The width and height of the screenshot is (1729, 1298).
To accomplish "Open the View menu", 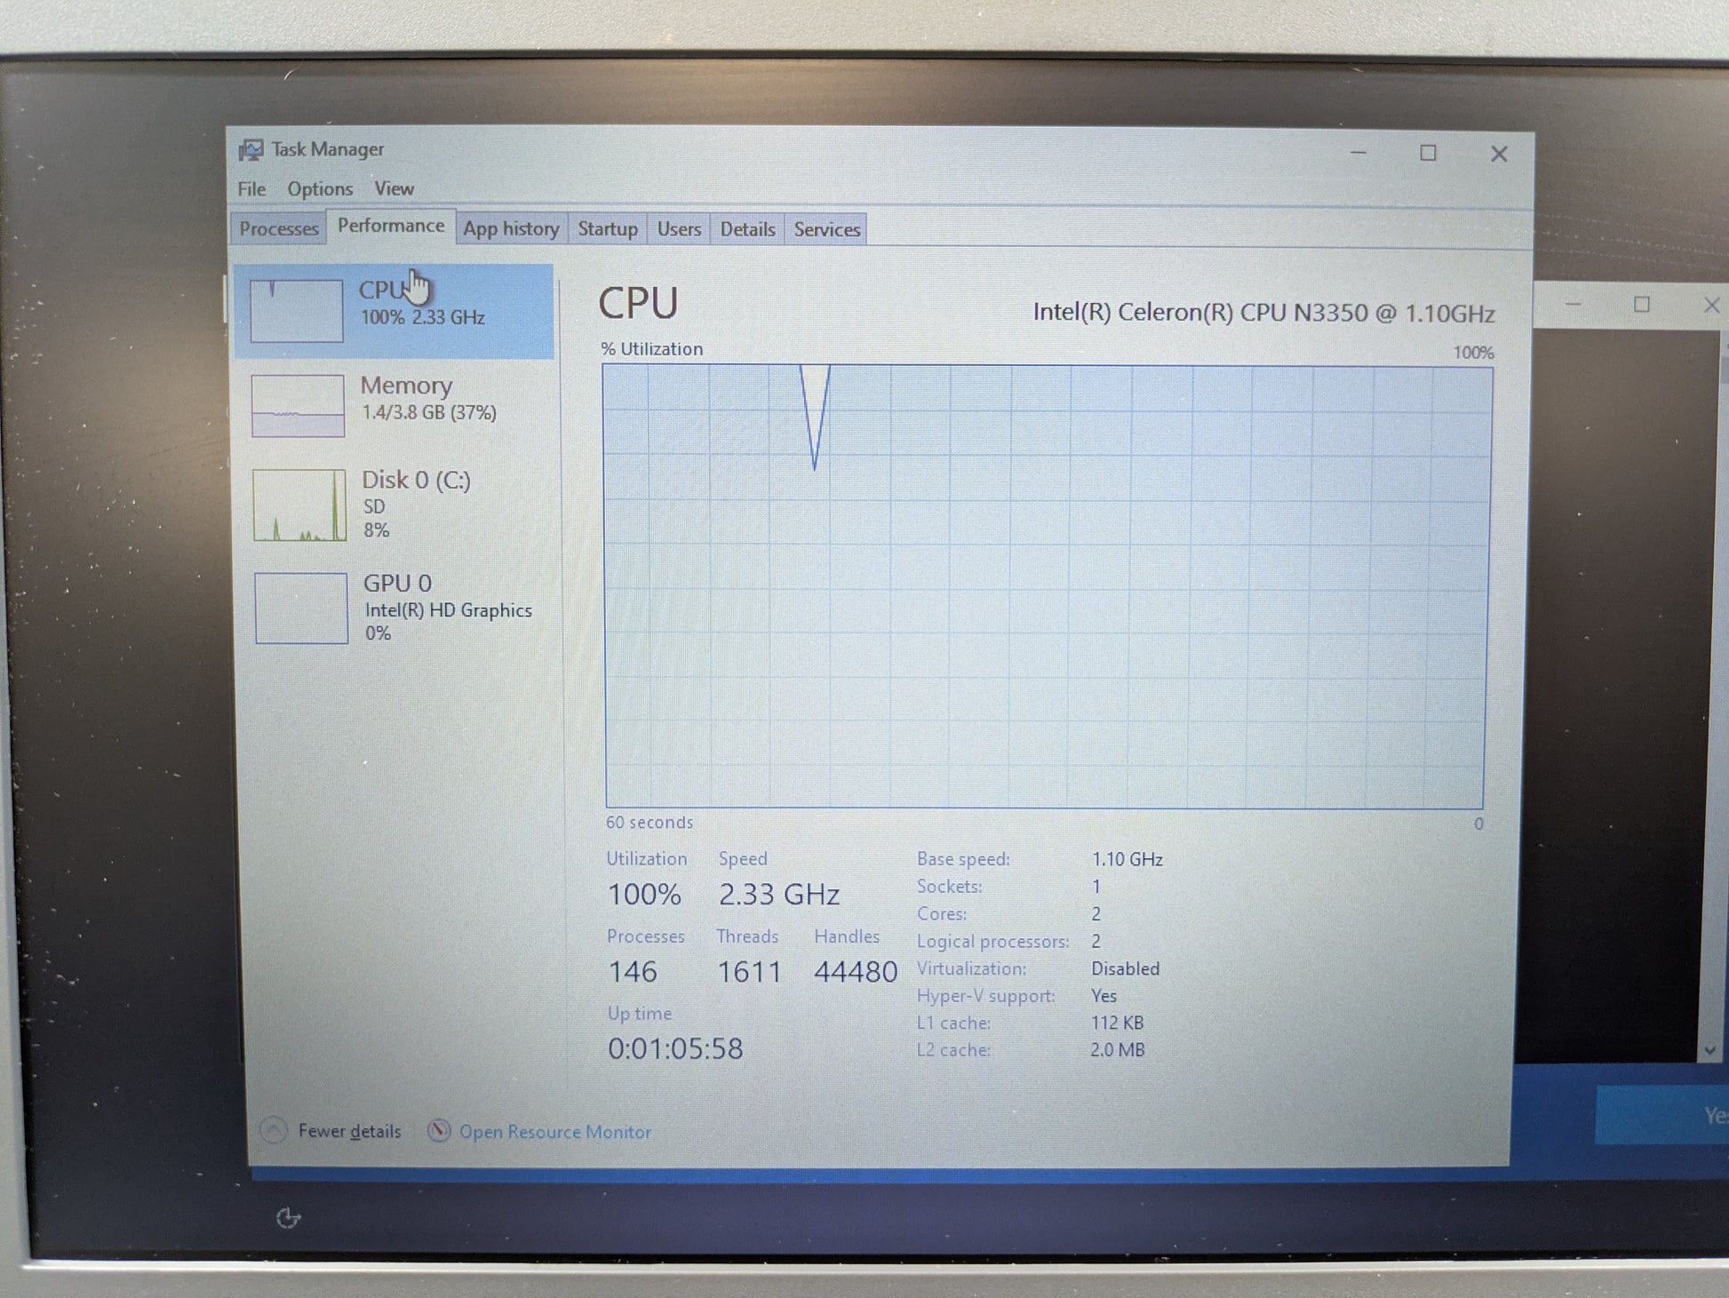I will coord(394,188).
